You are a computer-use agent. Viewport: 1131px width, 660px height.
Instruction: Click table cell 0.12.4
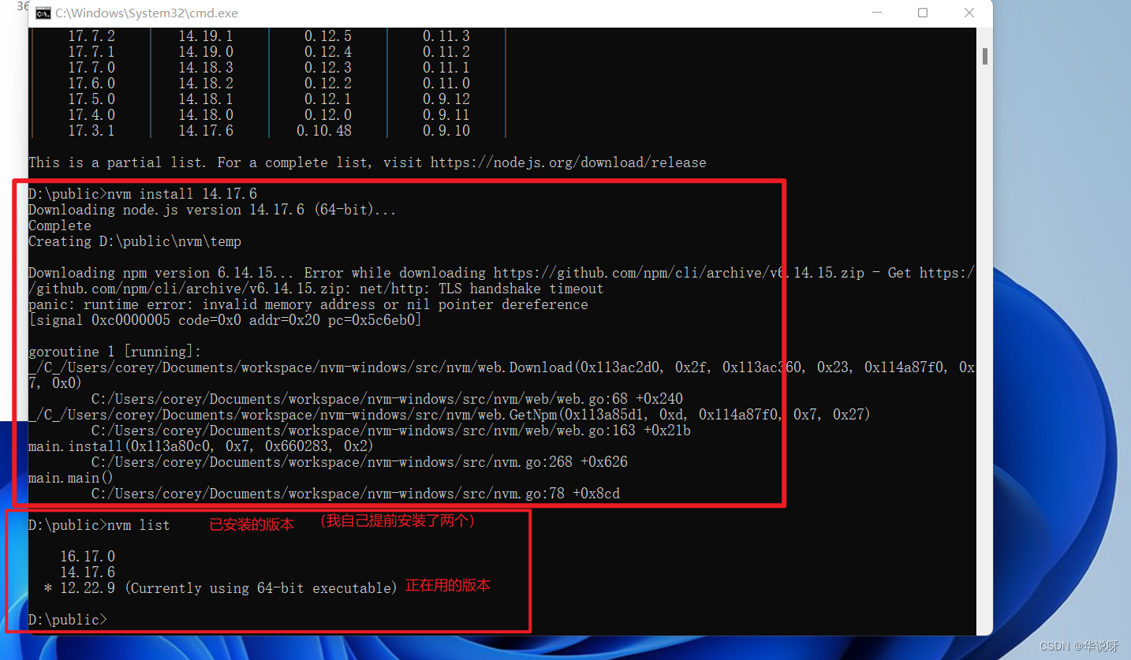point(328,52)
